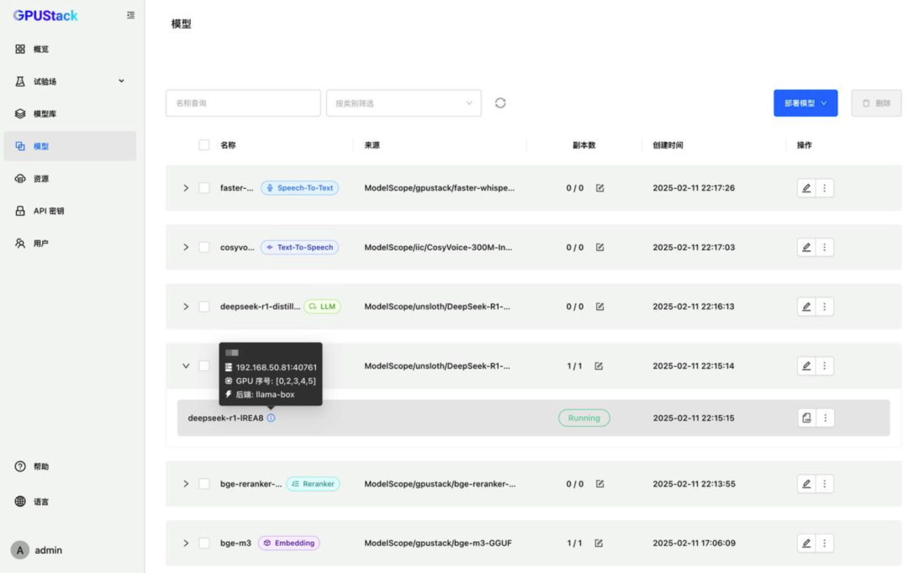
Task: Open the category filter dropdown
Action: [x=404, y=103]
